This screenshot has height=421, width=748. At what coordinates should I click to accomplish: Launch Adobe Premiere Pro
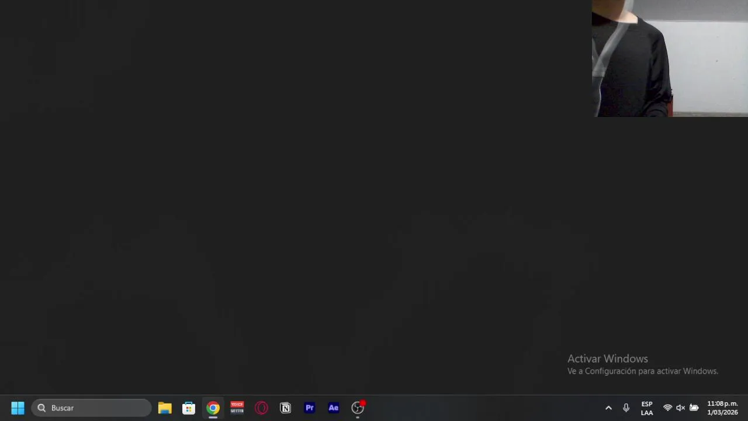[x=309, y=408]
